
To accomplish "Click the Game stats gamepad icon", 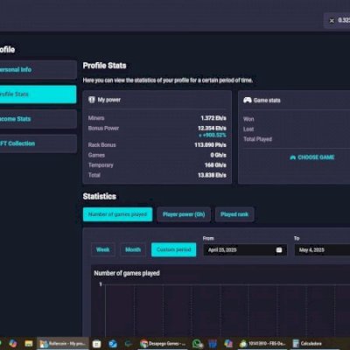I will (248, 100).
